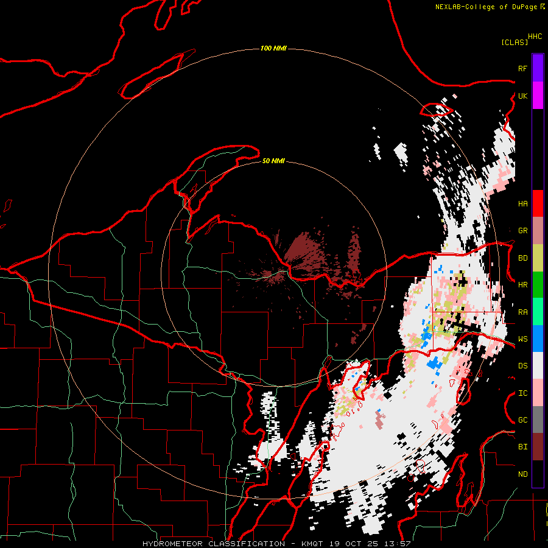Click the 'KMQT' radar site identifier
The image size is (548, 548).
pos(311,544)
